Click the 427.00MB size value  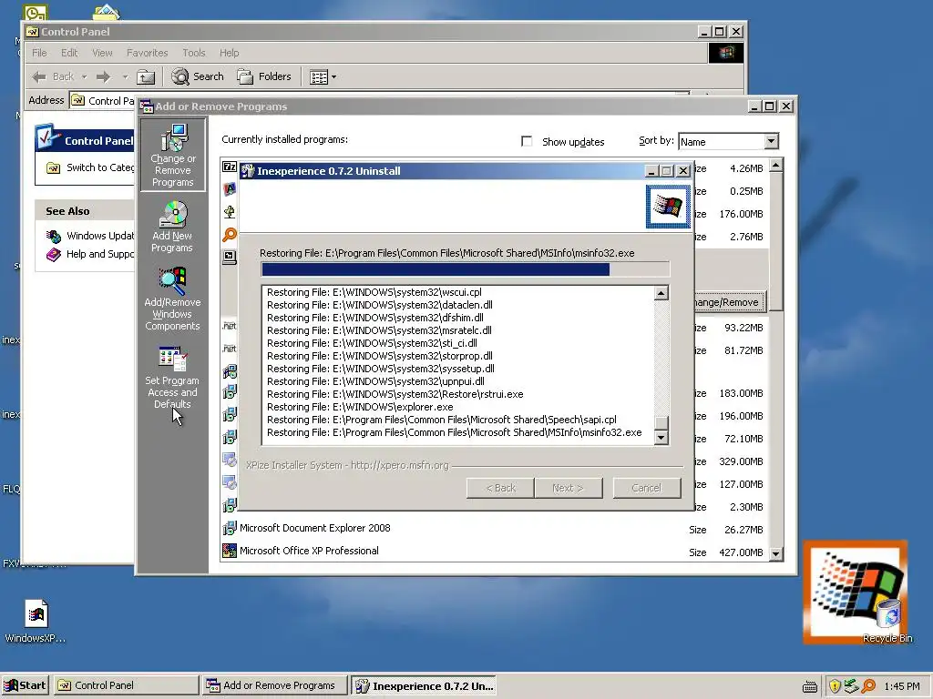pos(741,552)
